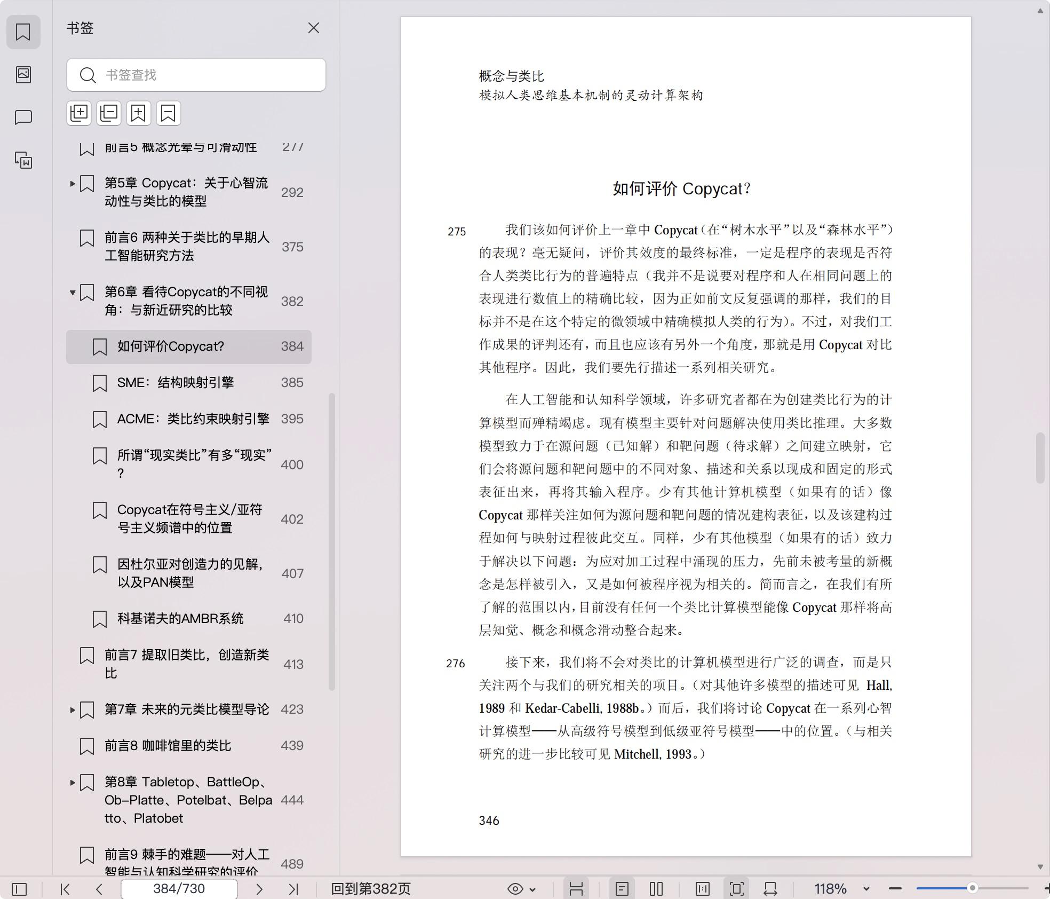Zoom out with the minus button
1050x899 pixels.
tap(895, 889)
